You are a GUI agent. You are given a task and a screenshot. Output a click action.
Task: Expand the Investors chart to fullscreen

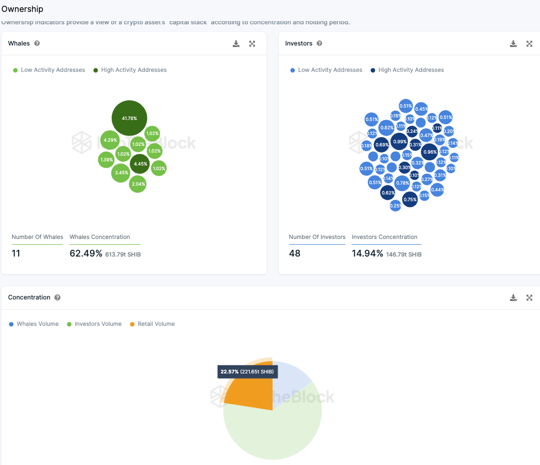pyautogui.click(x=529, y=44)
